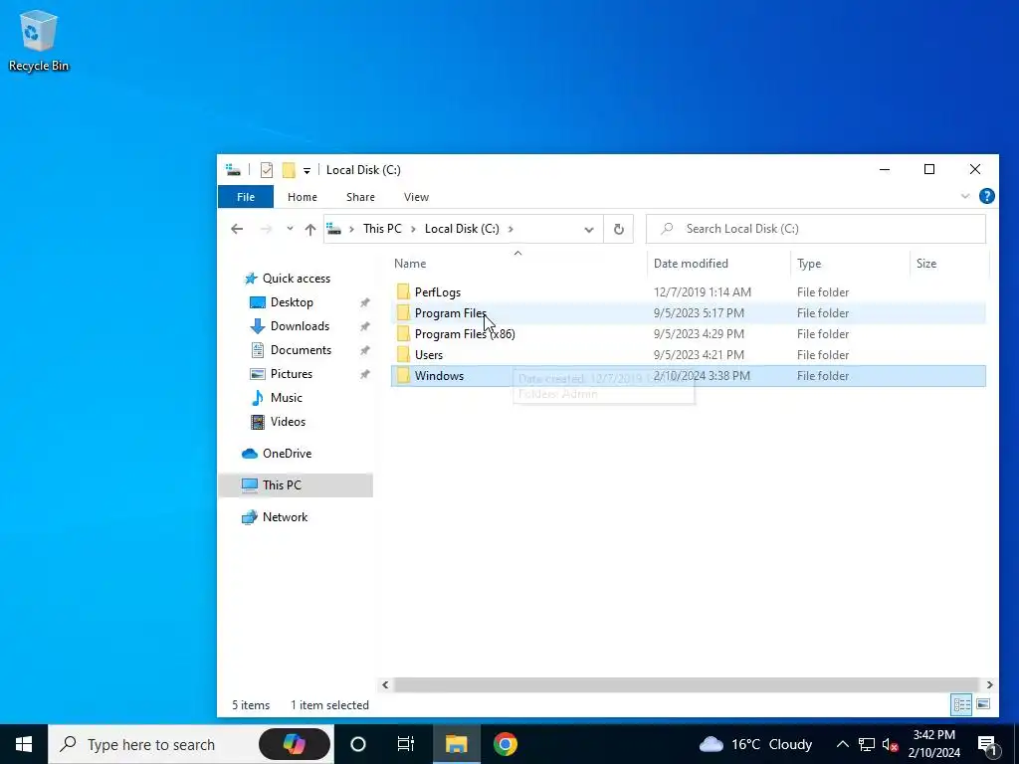This screenshot has height=764, width=1019.
Task: Switch to Details view button
Action: tap(962, 705)
